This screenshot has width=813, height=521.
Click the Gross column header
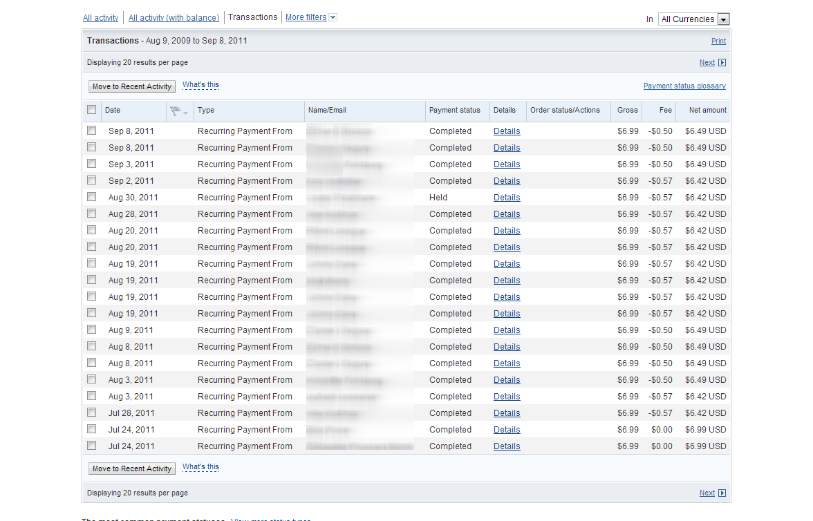point(628,110)
